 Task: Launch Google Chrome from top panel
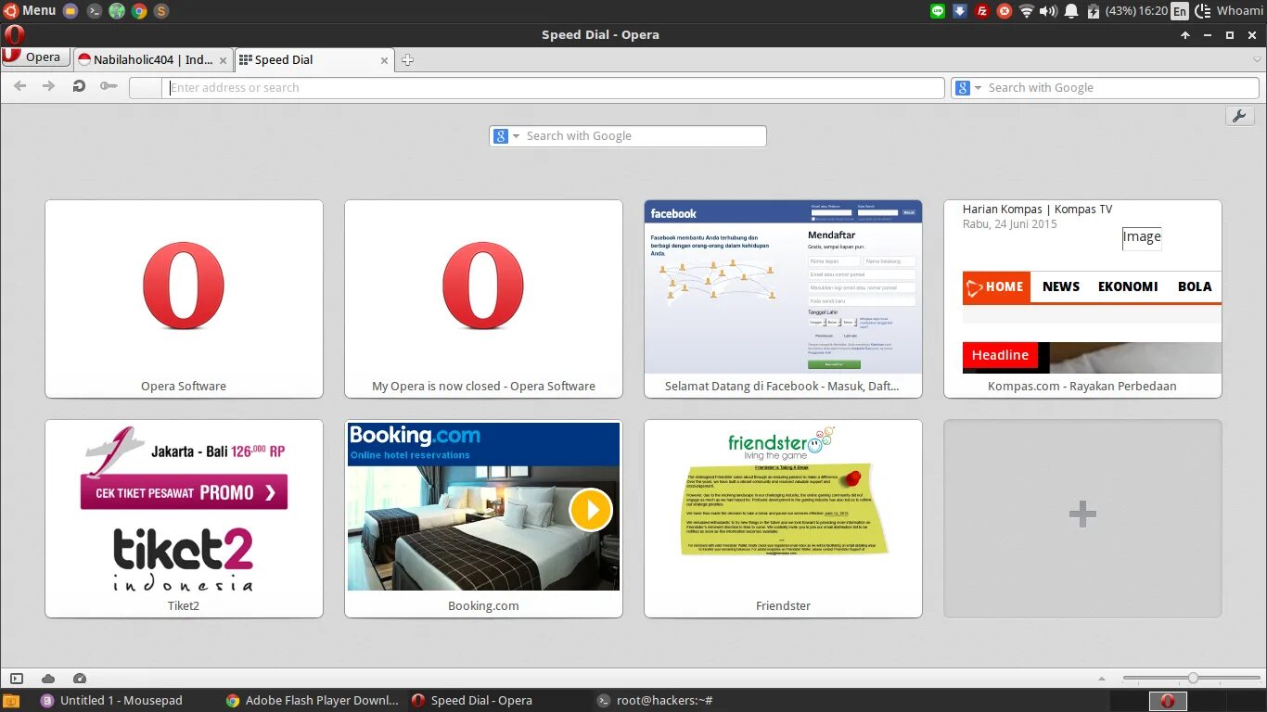[x=139, y=11]
